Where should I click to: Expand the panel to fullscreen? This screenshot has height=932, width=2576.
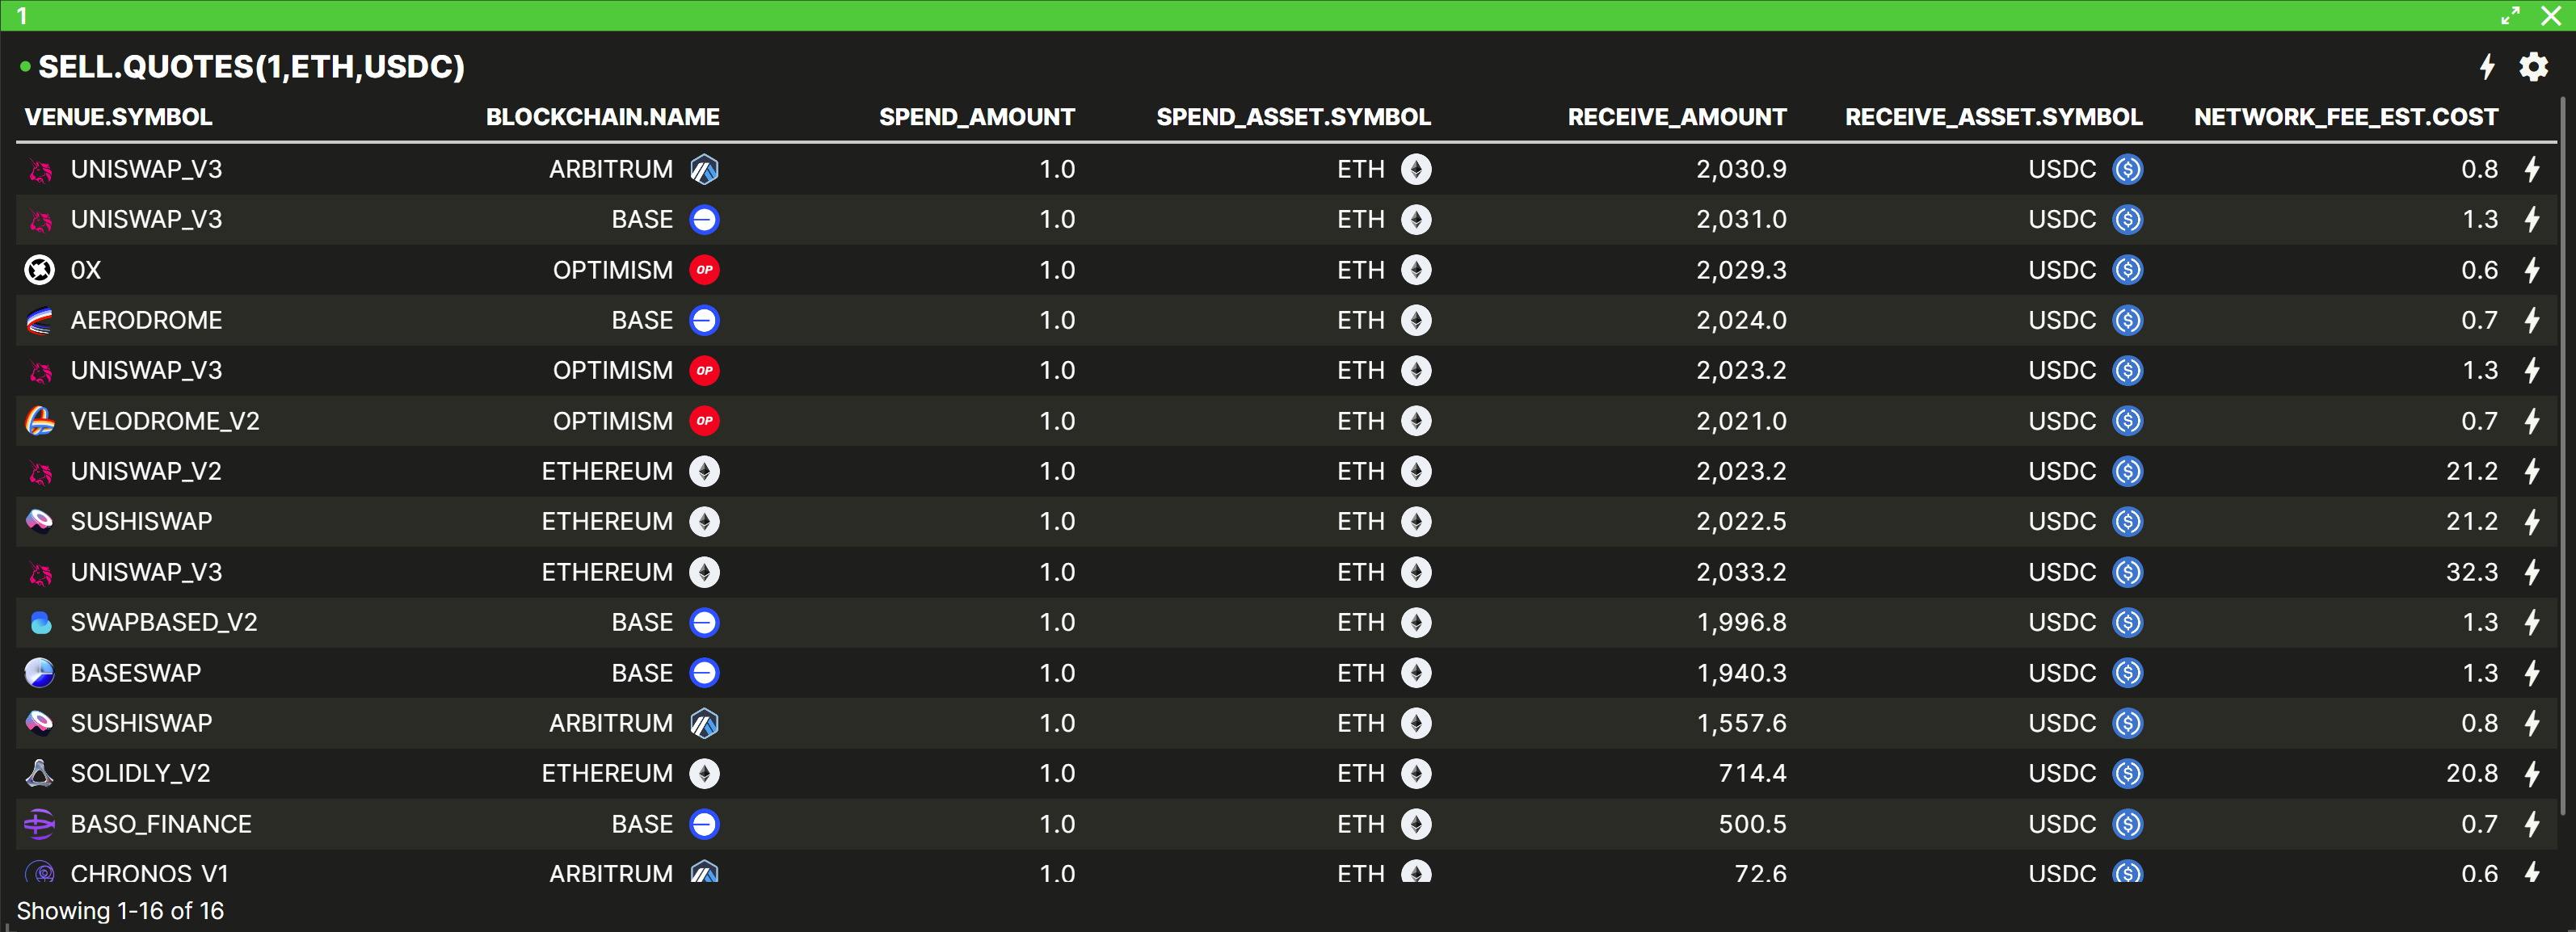click(2510, 15)
